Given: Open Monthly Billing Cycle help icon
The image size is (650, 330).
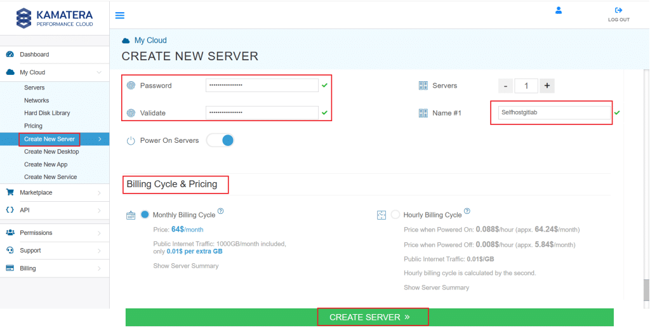Looking at the screenshot, I should [x=220, y=211].
